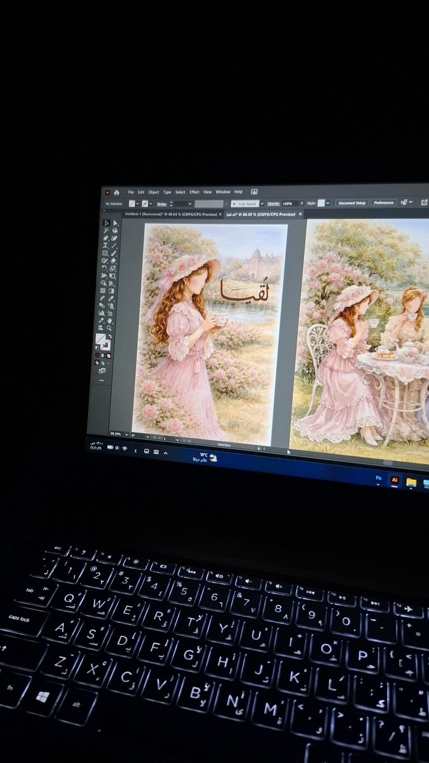Pick the Shaper tool

click(104, 261)
